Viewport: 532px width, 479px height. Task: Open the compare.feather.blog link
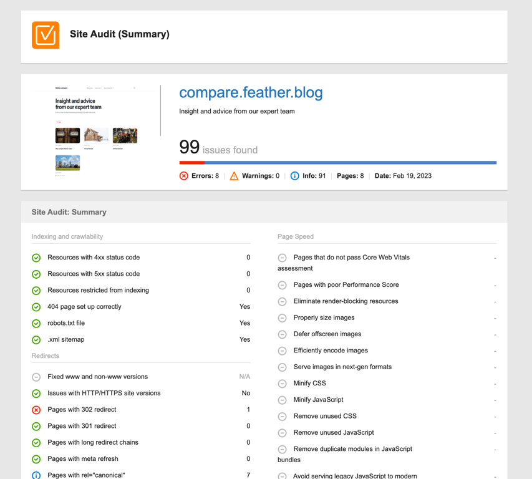251,92
